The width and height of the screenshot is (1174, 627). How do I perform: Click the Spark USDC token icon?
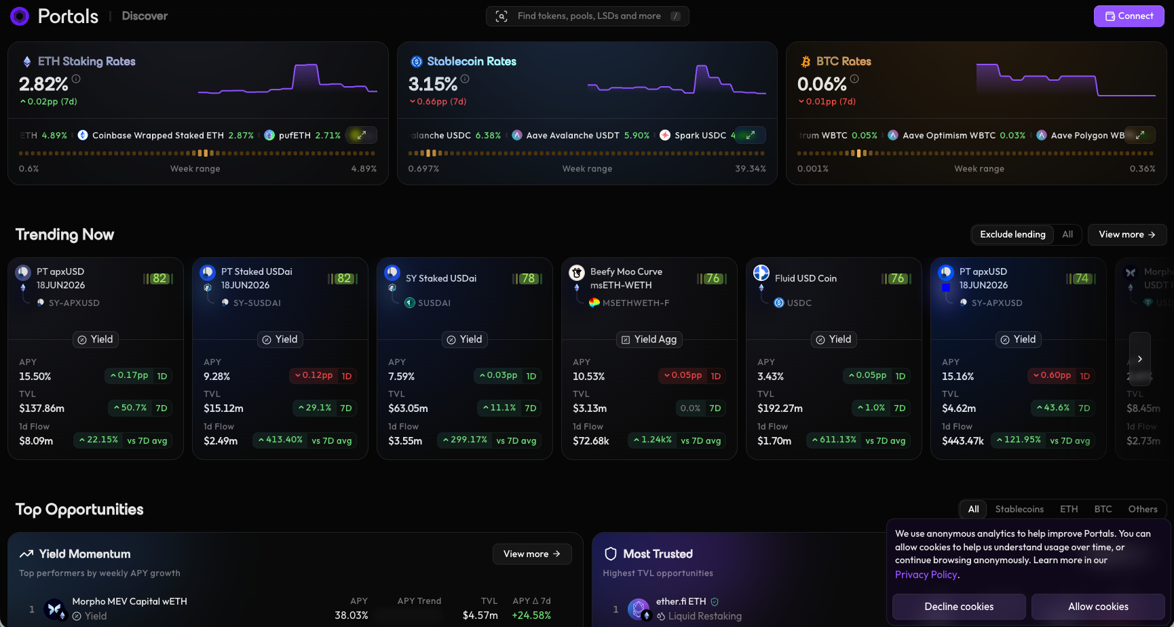[x=665, y=135]
